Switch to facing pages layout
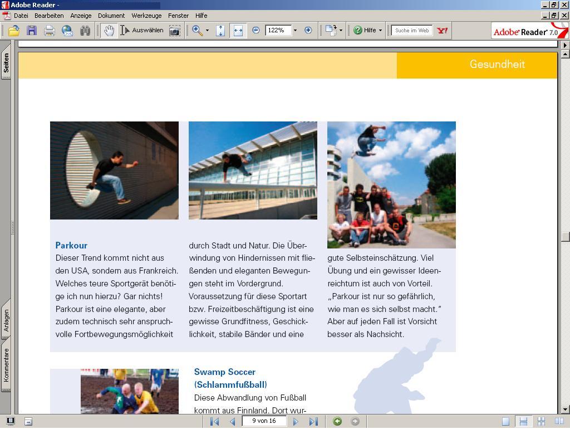570x429 pixels. click(x=559, y=421)
